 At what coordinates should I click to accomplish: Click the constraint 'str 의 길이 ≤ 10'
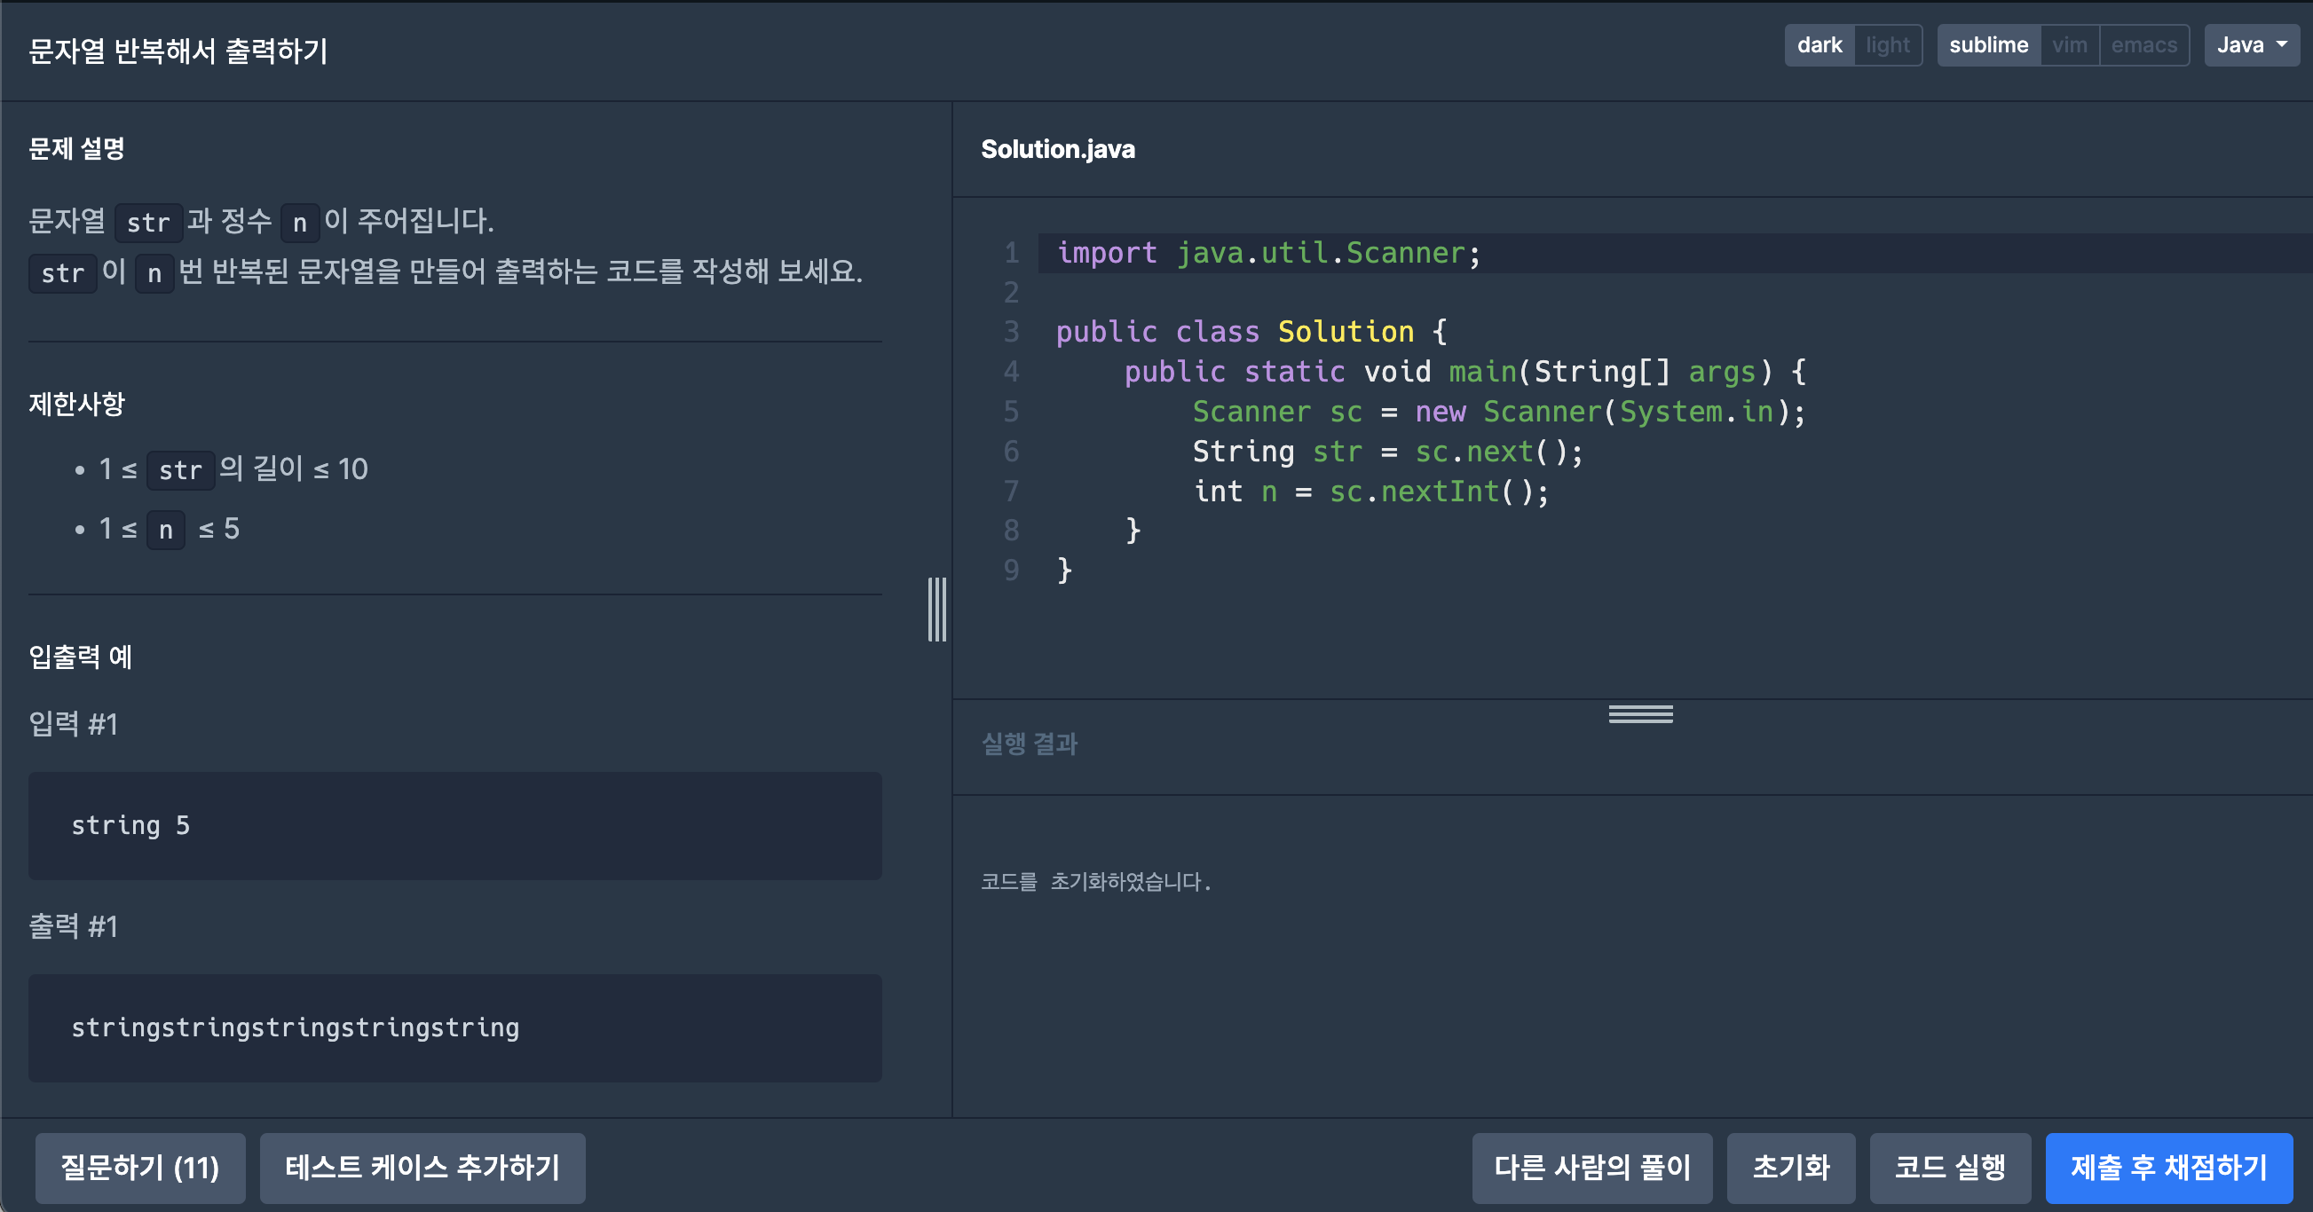(x=257, y=469)
